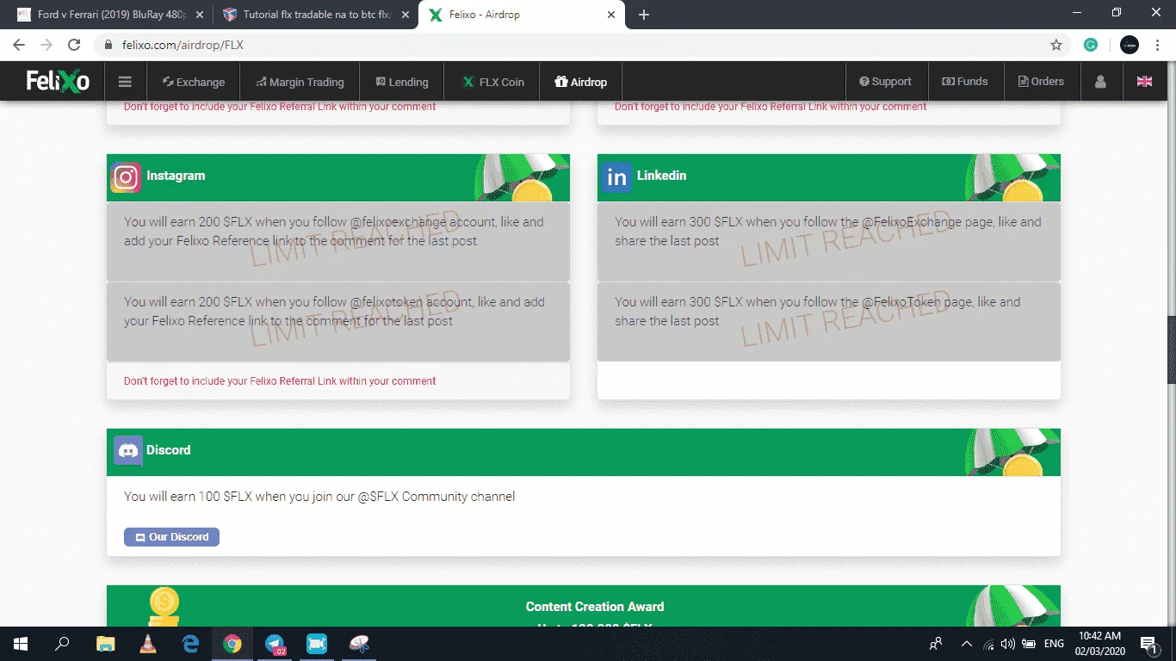Click Discord 100 $FLX reward text
Viewport: 1176px width, 661px height.
click(x=319, y=497)
